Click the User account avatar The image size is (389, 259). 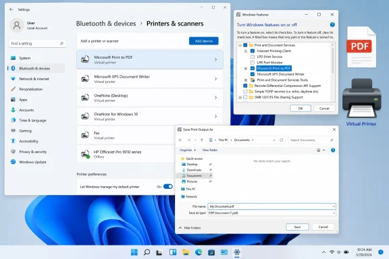(x=17, y=25)
